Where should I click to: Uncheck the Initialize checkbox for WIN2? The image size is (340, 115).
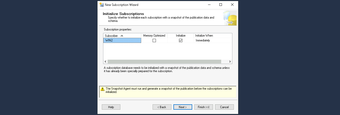pyautogui.click(x=181, y=41)
